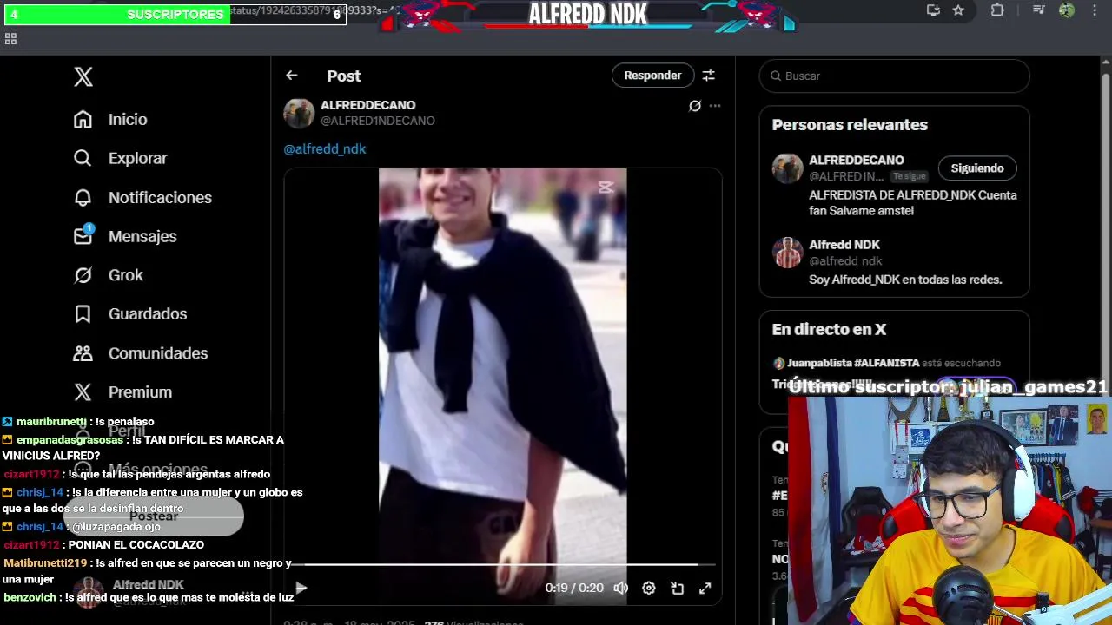Screen dimensions: 1112x625
Task: Click the video progress bar
Action: [503, 565]
